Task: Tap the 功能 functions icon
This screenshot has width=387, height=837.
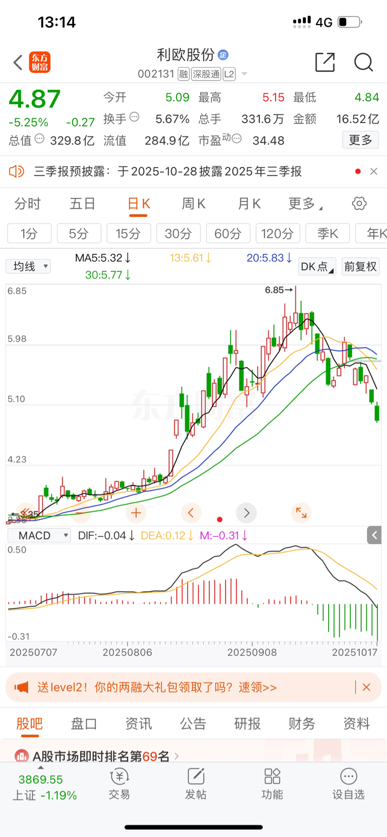Action: [272, 784]
